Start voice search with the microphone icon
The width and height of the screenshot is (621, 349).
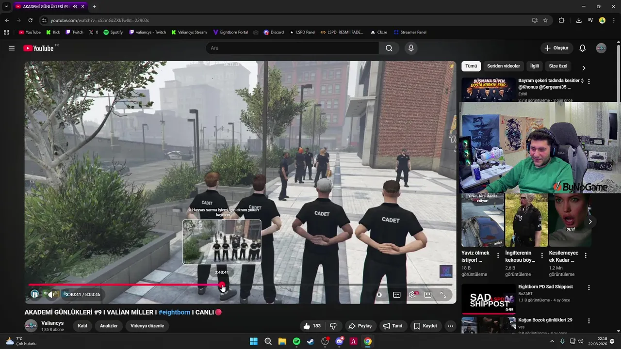411,48
